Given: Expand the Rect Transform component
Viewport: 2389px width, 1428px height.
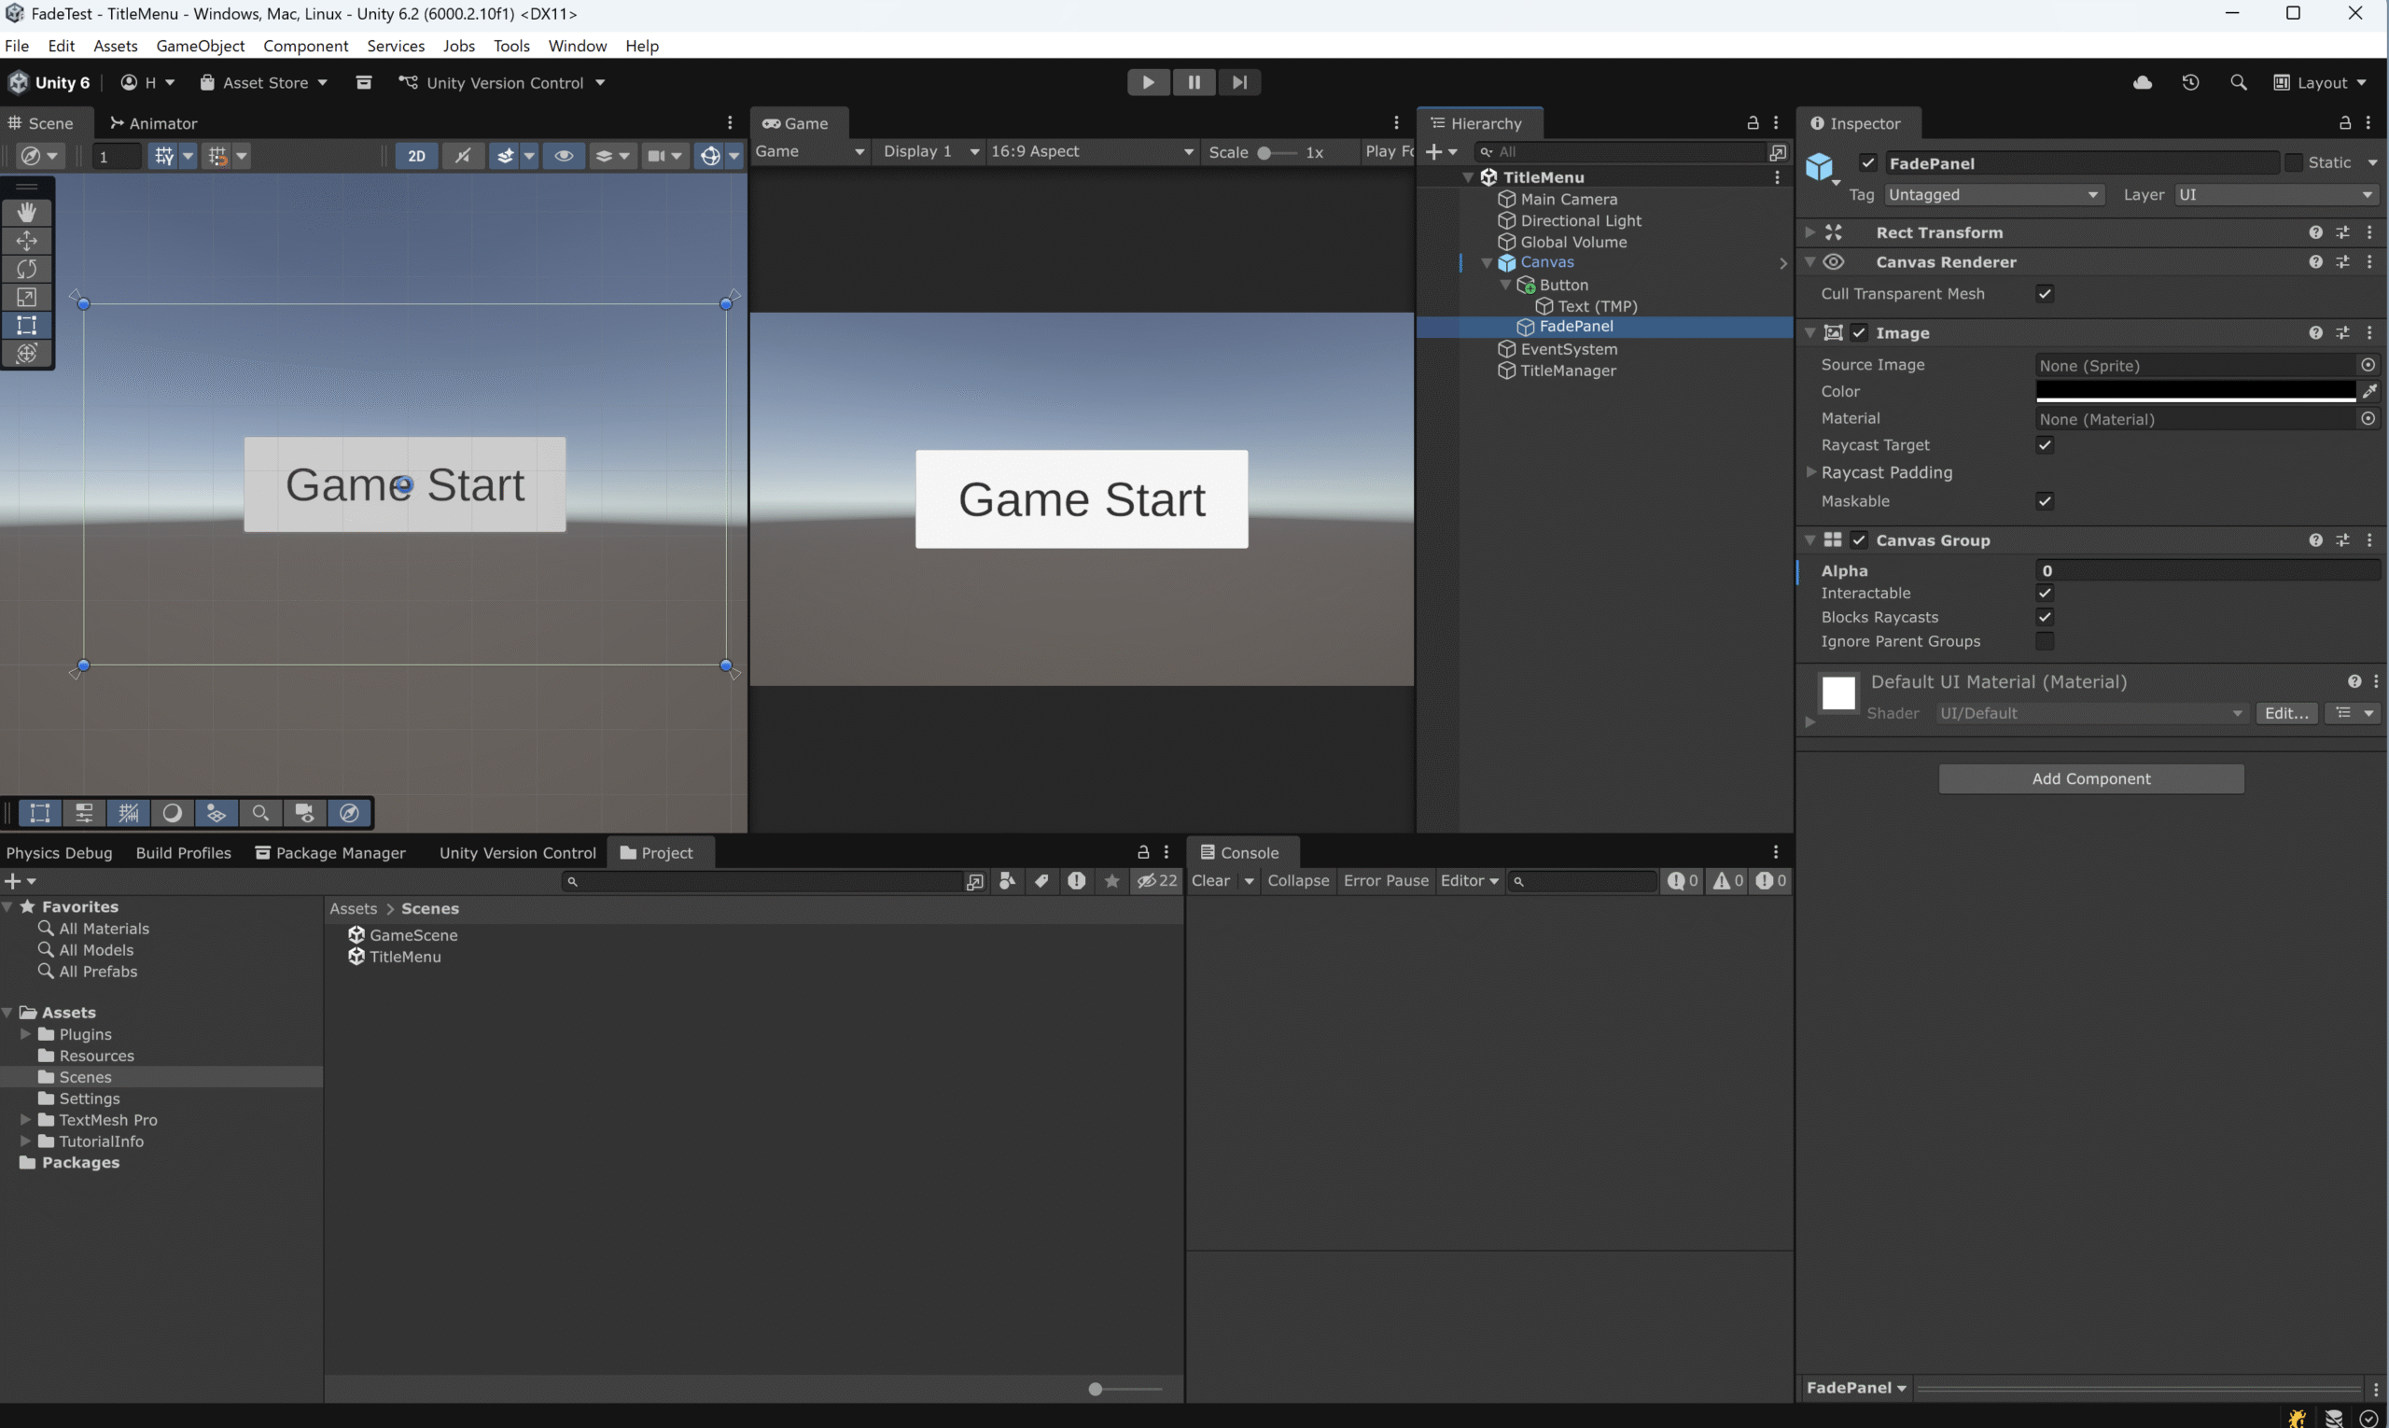Looking at the screenshot, I should 1809,233.
